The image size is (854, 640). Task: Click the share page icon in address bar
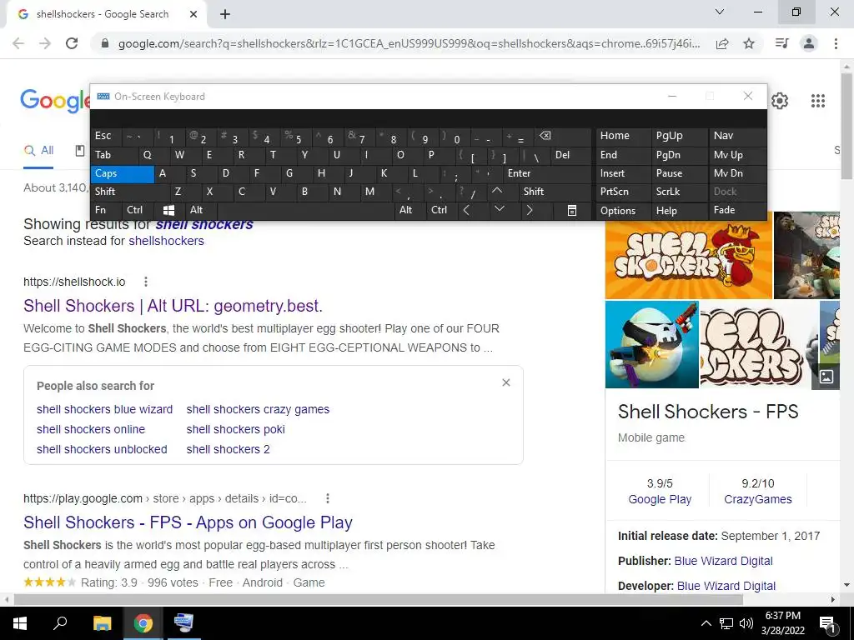click(x=722, y=43)
